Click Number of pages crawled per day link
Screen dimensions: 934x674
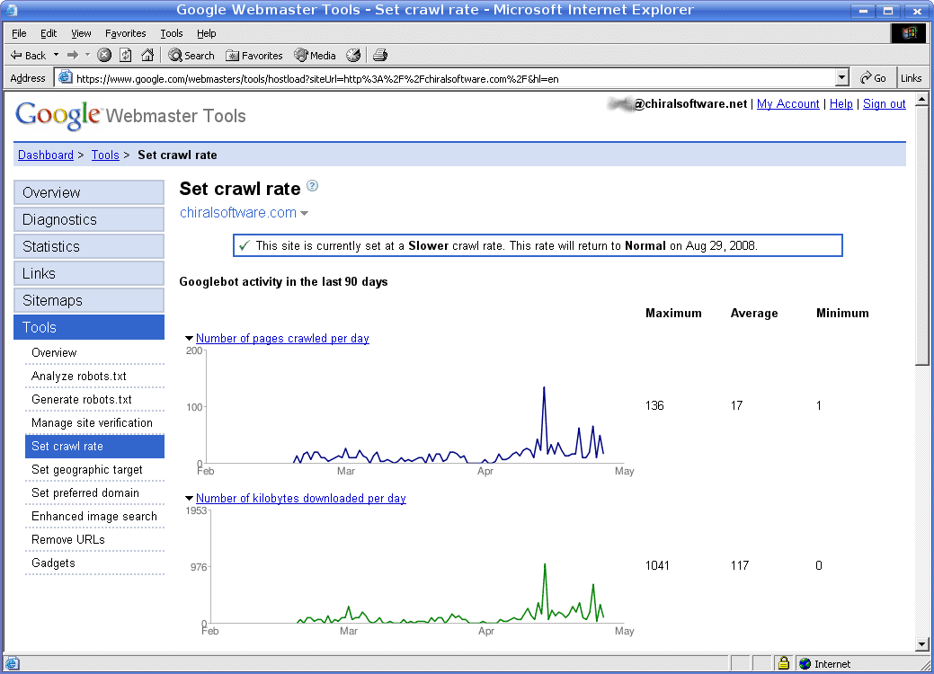click(282, 338)
